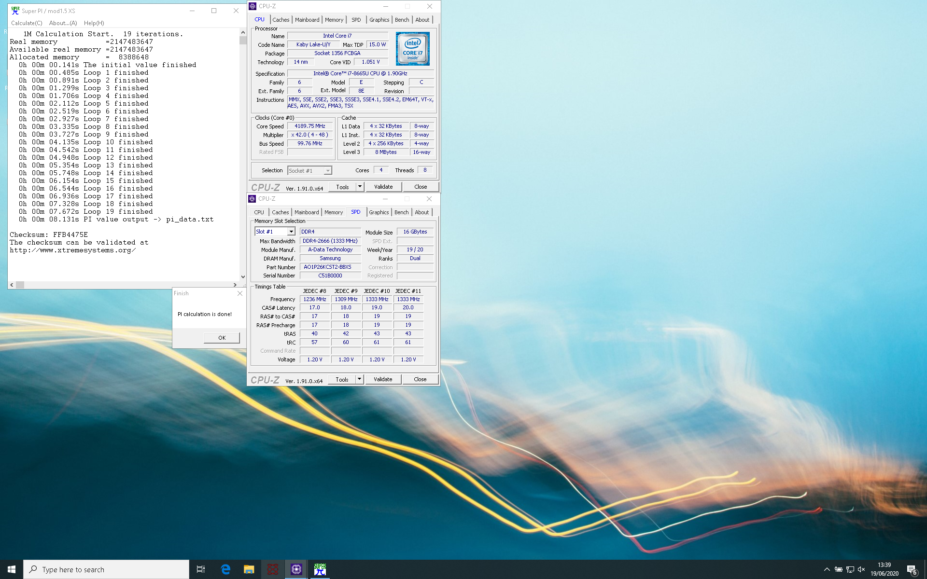Launch Microsoft Edge from the taskbar

225,569
